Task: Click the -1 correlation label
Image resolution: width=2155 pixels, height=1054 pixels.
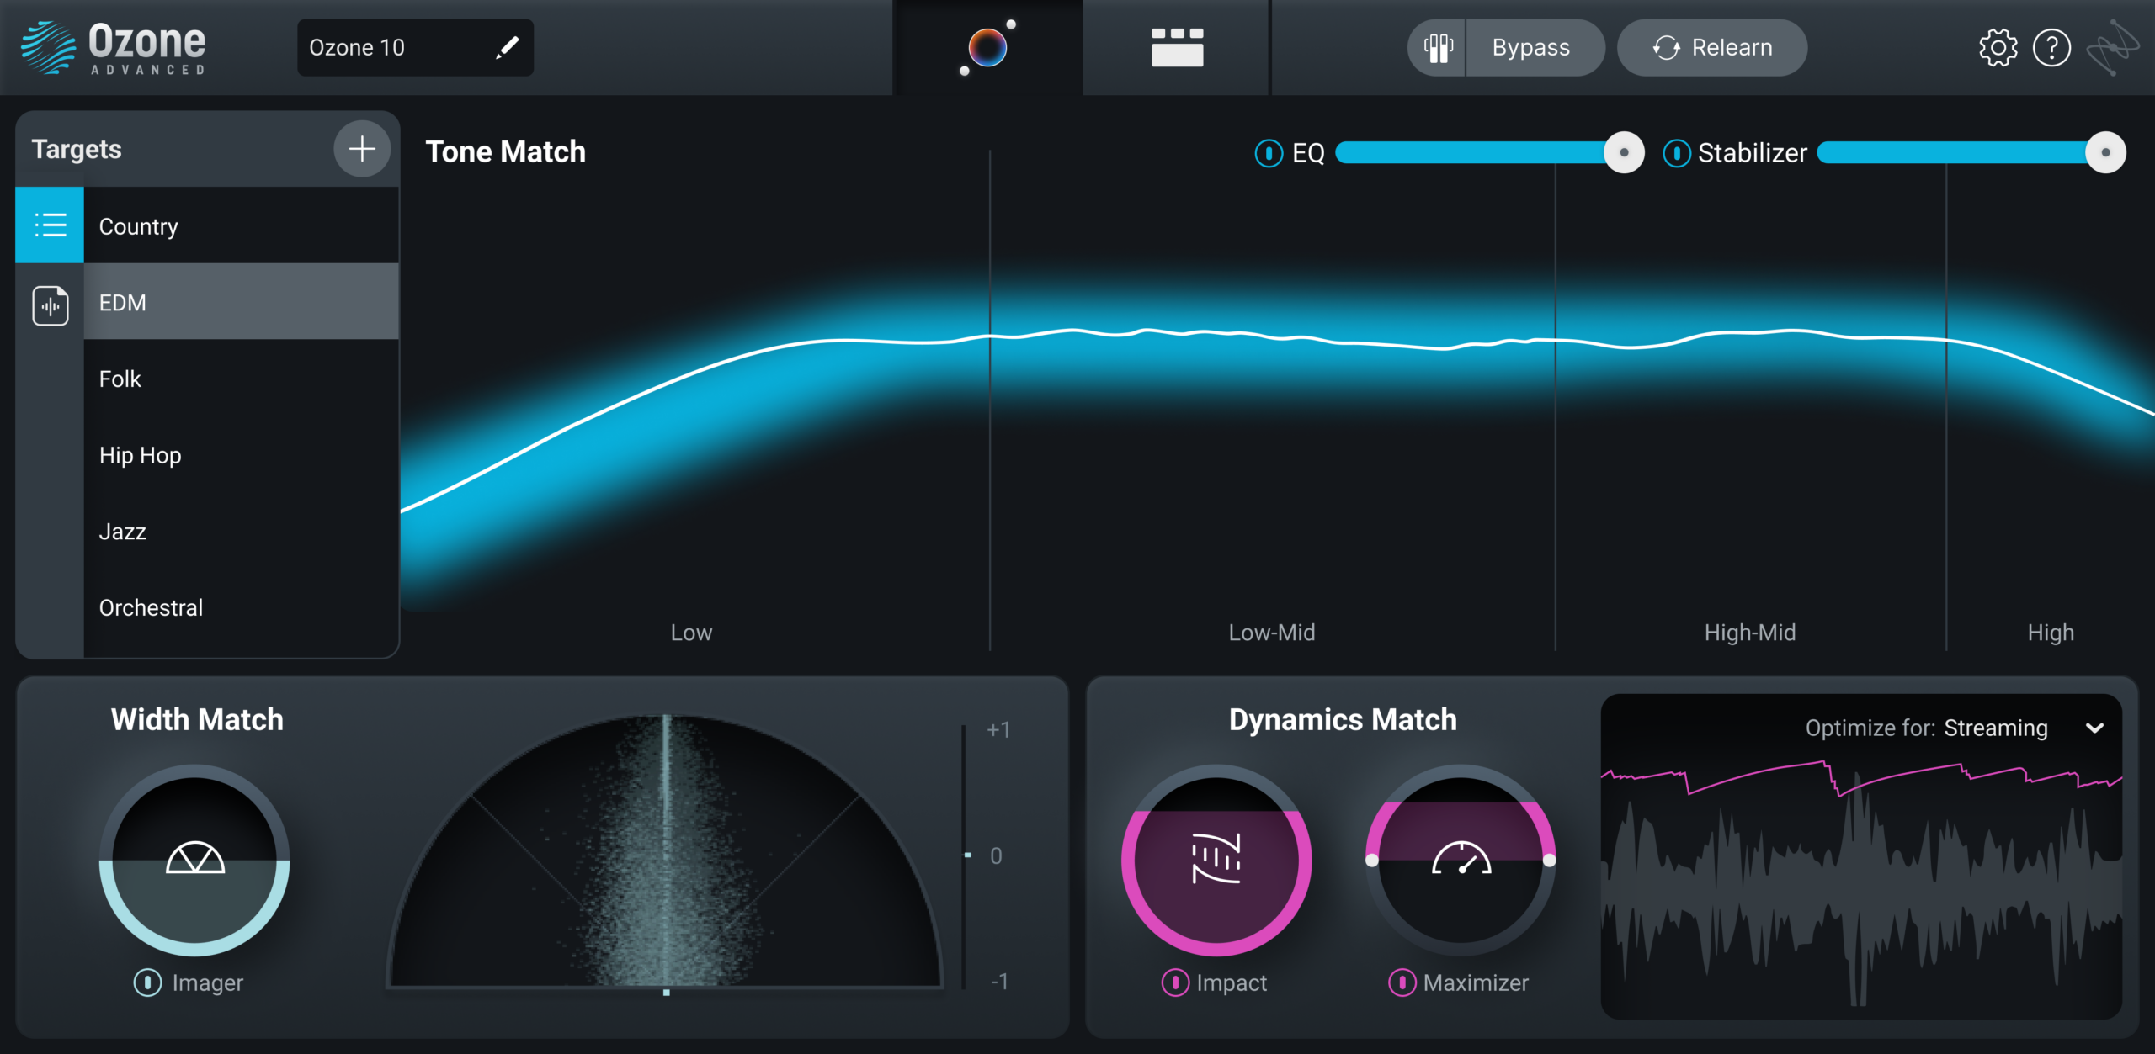Action: coord(999,981)
